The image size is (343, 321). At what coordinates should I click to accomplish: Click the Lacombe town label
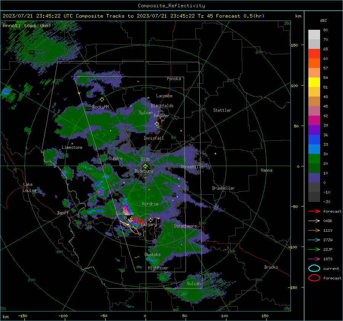click(164, 96)
